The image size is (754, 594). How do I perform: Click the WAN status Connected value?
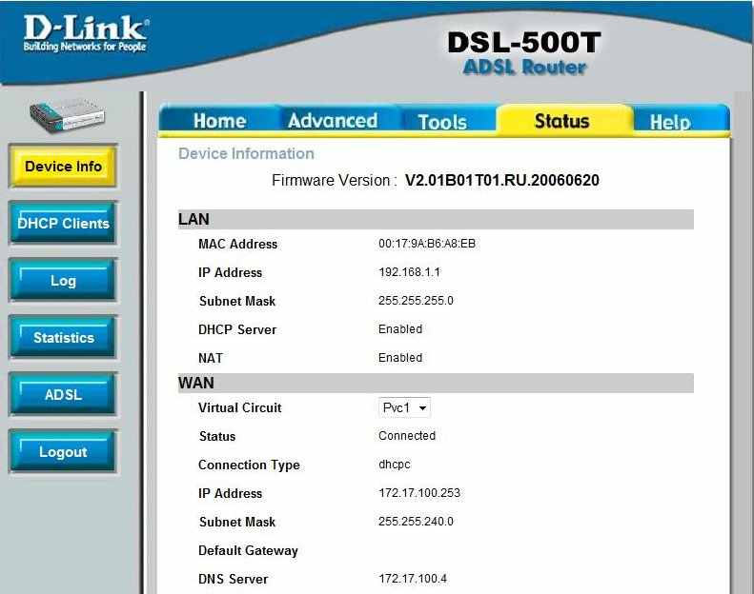407,436
